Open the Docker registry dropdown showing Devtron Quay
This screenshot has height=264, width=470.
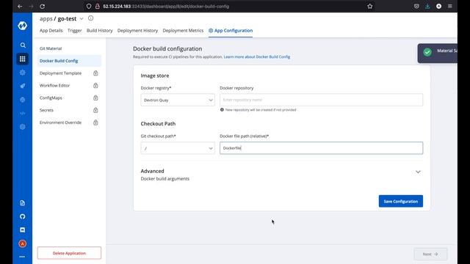tap(178, 100)
